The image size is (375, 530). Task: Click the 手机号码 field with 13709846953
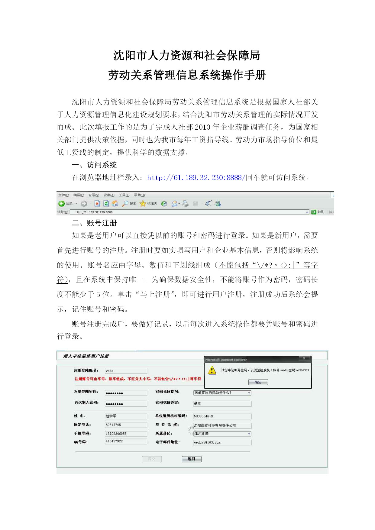pyautogui.click(x=126, y=434)
